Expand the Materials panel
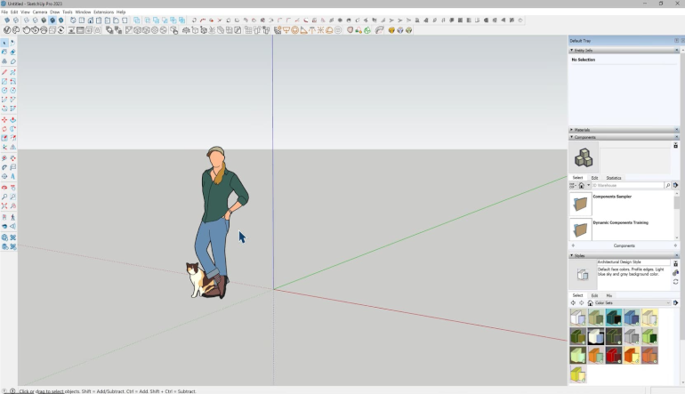Image resolution: width=685 pixels, height=394 pixels. (572, 130)
